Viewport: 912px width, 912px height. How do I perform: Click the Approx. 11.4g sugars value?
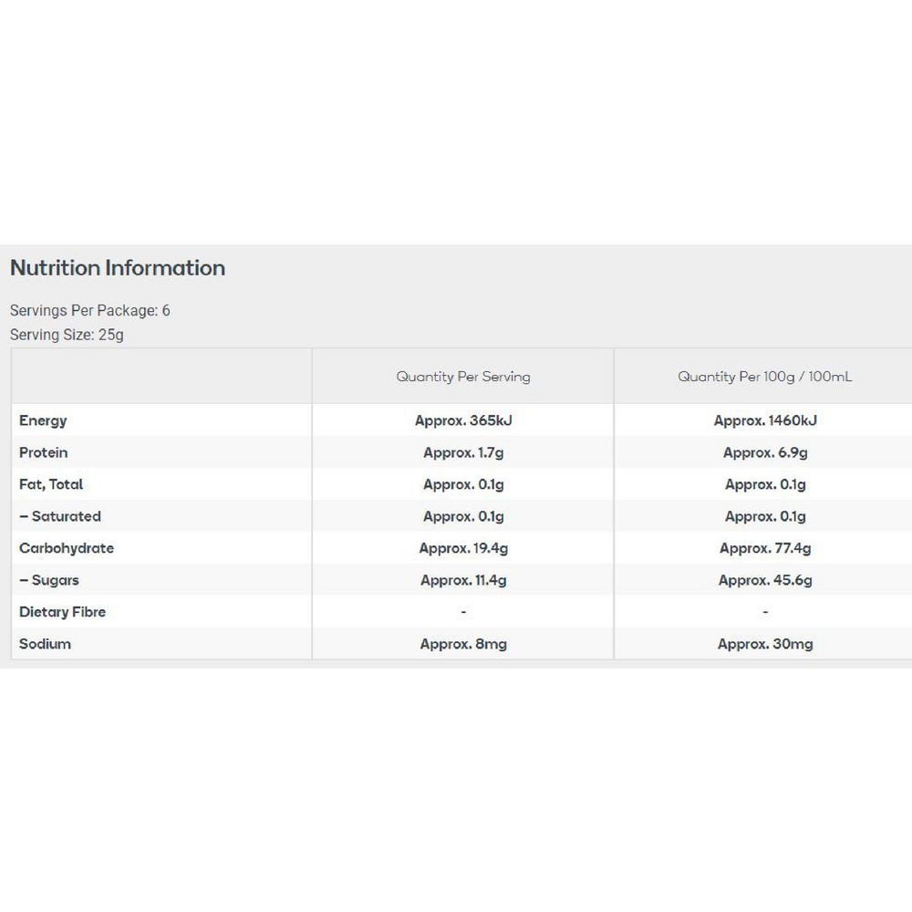pos(463,580)
